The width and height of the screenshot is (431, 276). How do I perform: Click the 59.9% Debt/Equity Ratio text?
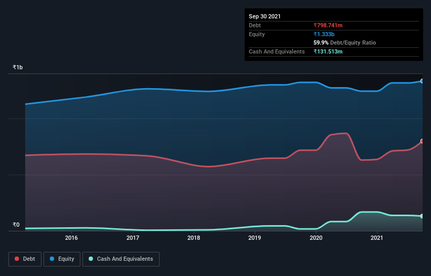click(x=345, y=43)
